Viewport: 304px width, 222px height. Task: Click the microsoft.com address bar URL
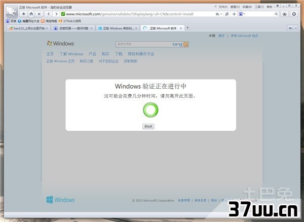130,14
